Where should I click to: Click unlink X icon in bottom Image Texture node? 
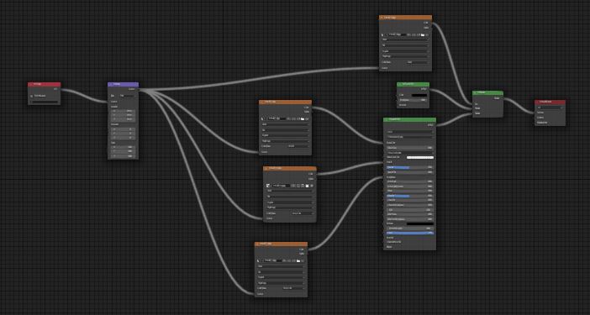point(303,260)
